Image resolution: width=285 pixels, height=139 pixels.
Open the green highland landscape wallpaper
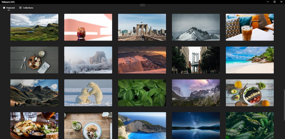point(34,27)
